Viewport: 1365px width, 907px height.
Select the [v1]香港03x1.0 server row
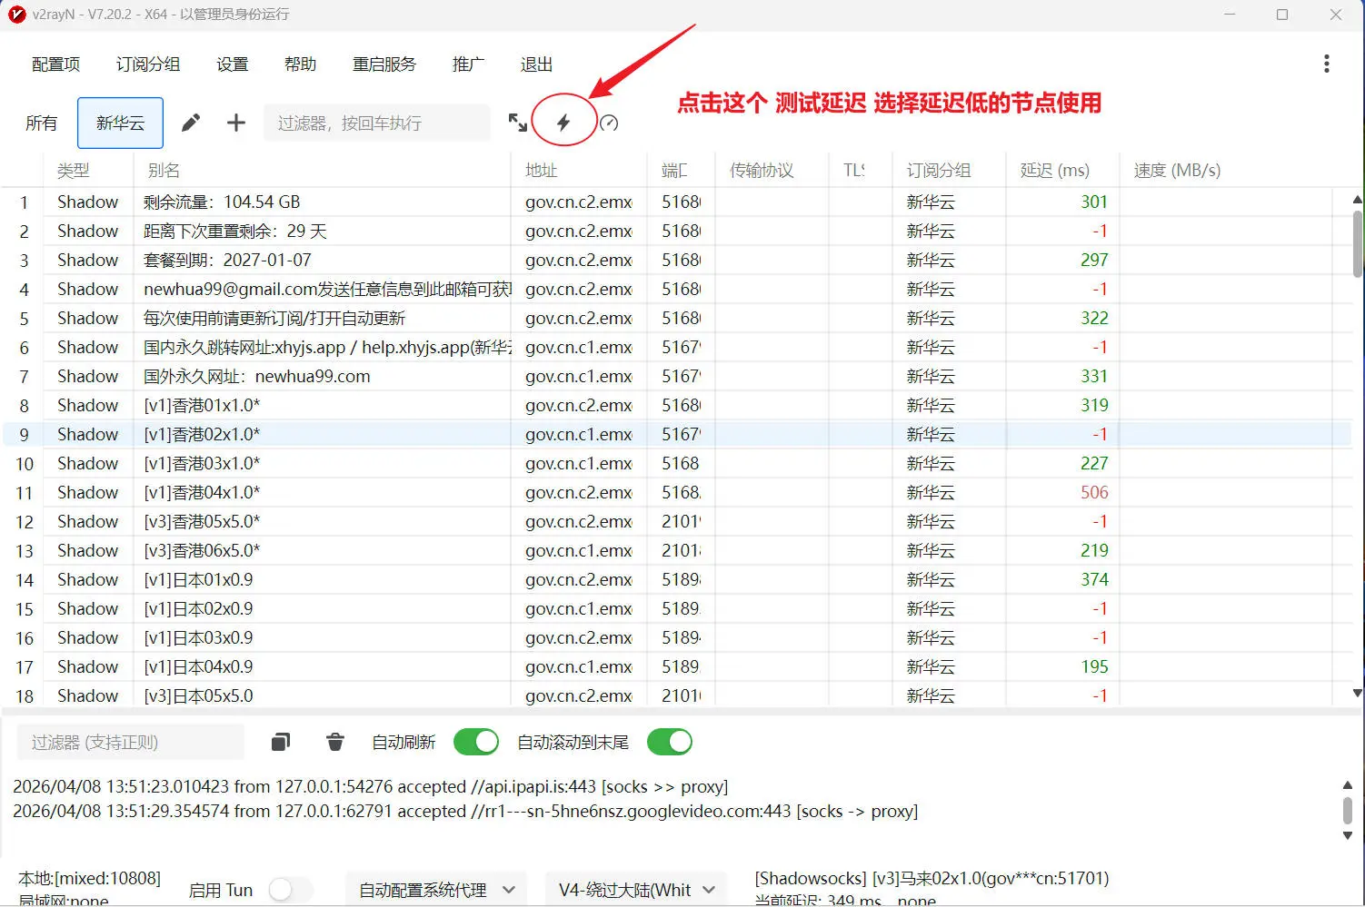pyautogui.click(x=273, y=463)
